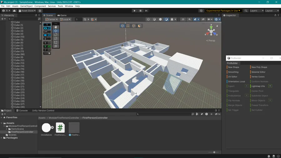Switch to the Game tab

click(x=62, y=15)
